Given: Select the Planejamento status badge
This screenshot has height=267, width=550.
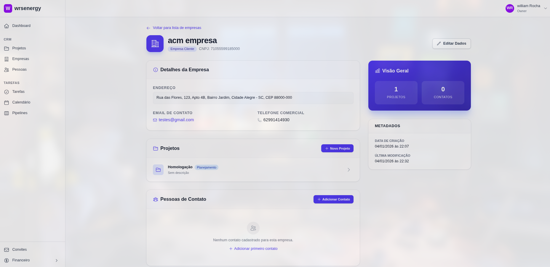Looking at the screenshot, I should [207, 167].
